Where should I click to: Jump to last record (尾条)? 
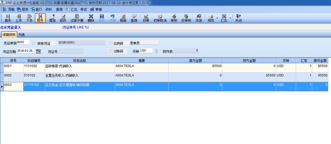[40, 18]
